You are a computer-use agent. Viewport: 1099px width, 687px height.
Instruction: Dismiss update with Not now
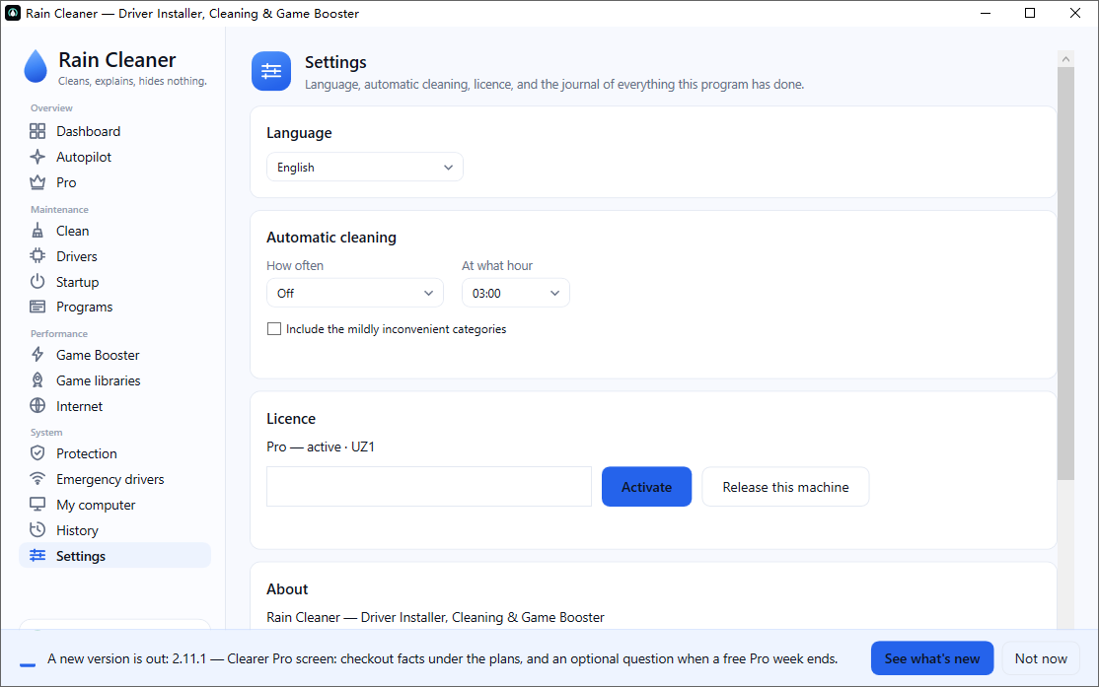(1040, 658)
